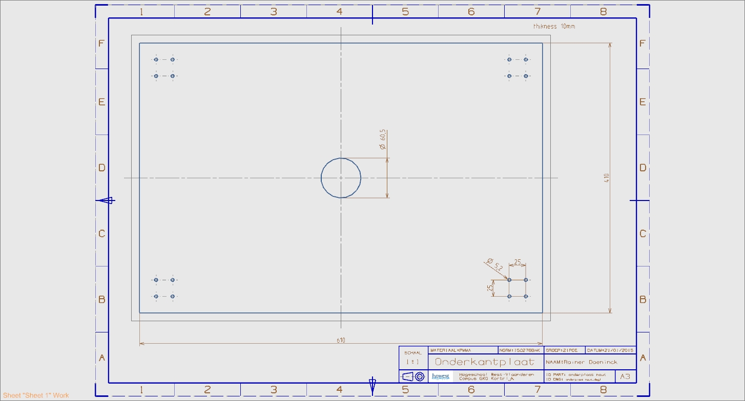Select the vertical 25 dimension beside the holes
Screen dimensions: 745x401
(x=490, y=288)
